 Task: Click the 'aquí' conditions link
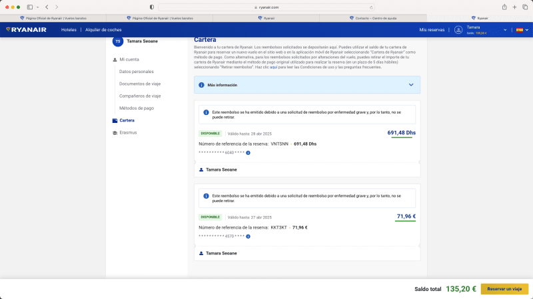click(274, 68)
